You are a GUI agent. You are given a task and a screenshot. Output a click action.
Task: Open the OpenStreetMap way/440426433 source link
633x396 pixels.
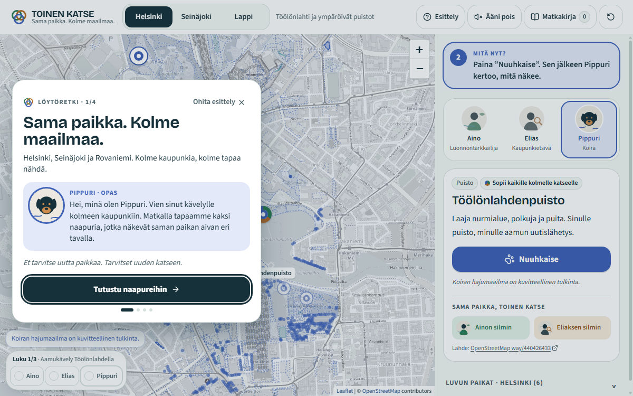514,348
